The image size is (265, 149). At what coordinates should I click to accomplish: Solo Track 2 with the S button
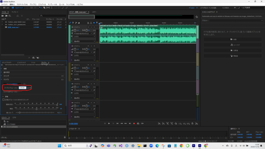pyautogui.click(x=91, y=46)
